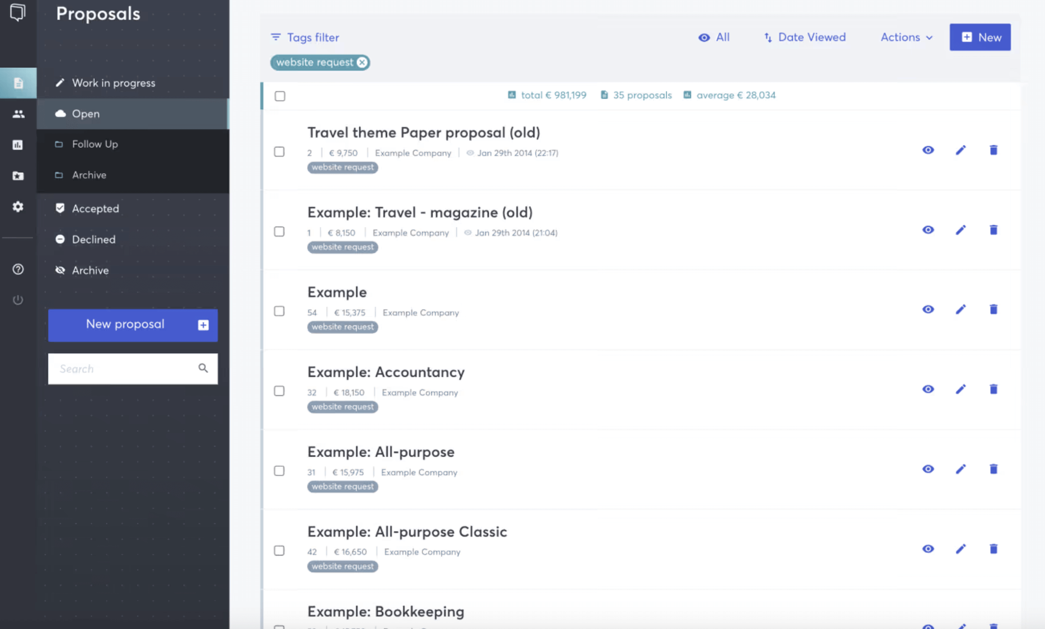Click the power logout icon
The height and width of the screenshot is (629, 1045).
point(18,300)
